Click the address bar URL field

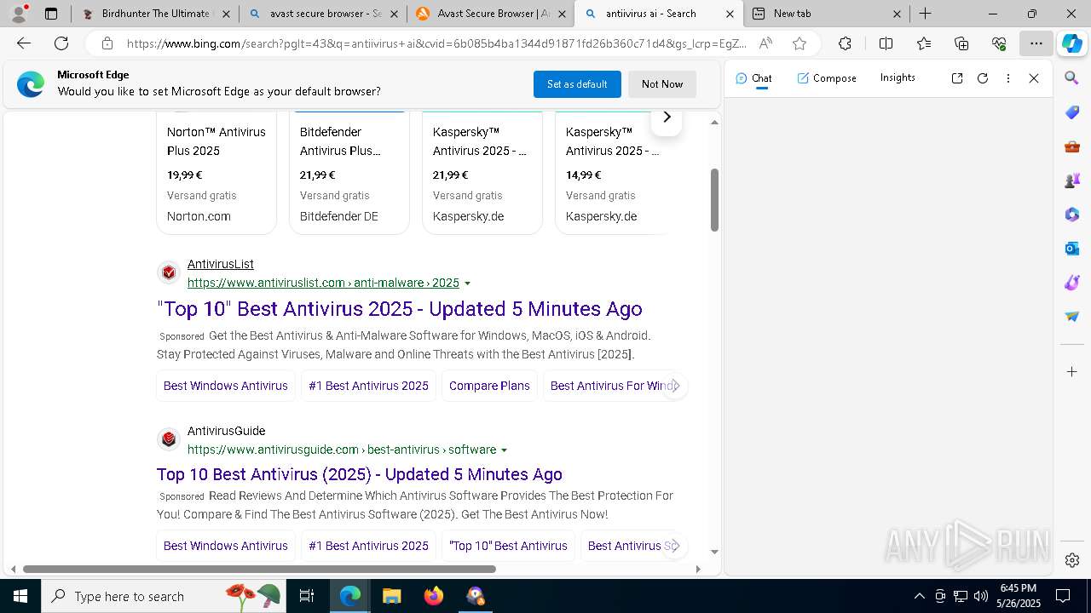[435, 43]
